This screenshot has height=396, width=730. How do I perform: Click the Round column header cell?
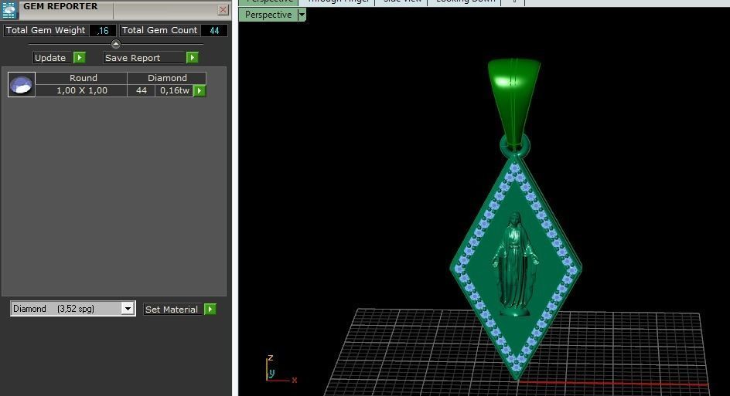click(x=81, y=78)
